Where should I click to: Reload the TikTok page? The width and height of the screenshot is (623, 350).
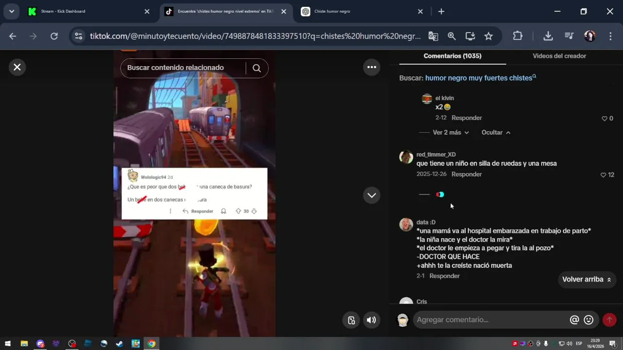point(54,36)
